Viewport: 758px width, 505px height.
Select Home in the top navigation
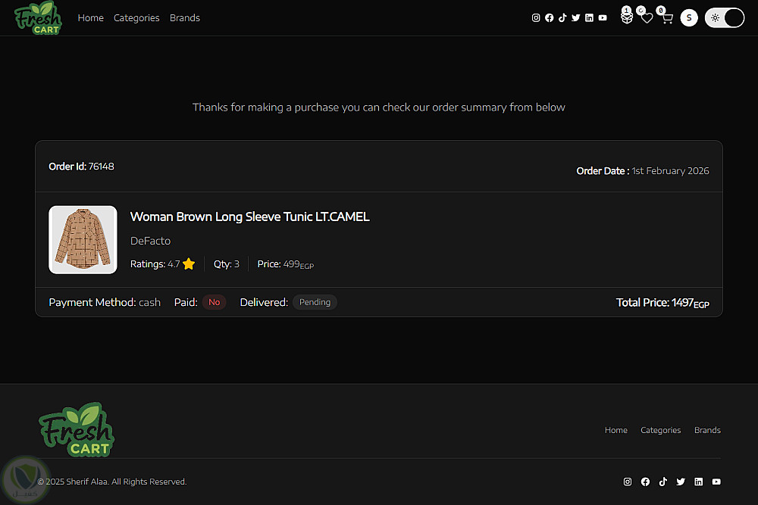[91, 18]
